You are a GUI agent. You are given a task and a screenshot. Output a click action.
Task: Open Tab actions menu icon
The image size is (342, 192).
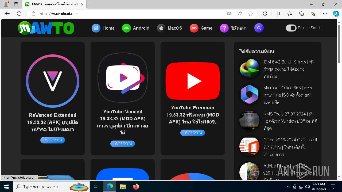click(16, 4)
